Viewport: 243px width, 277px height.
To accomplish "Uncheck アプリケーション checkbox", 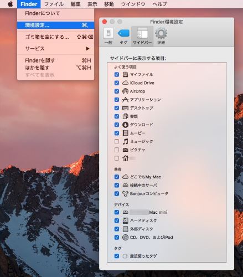I will [117, 100].
